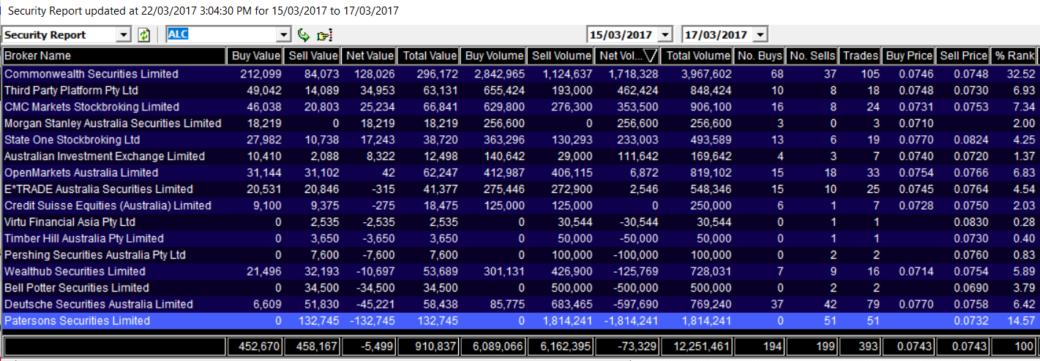The height and width of the screenshot is (361, 1040).
Task: Sort by the Sell Volume column header
Action: [561, 56]
